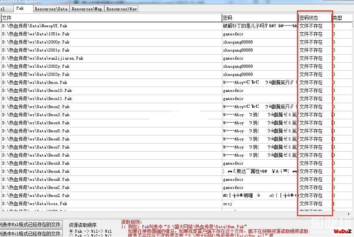Click the 文件不存在 status for NewopUI.Pak
Image resolution: width=354 pixels, height=237 pixels.
coord(311,26)
